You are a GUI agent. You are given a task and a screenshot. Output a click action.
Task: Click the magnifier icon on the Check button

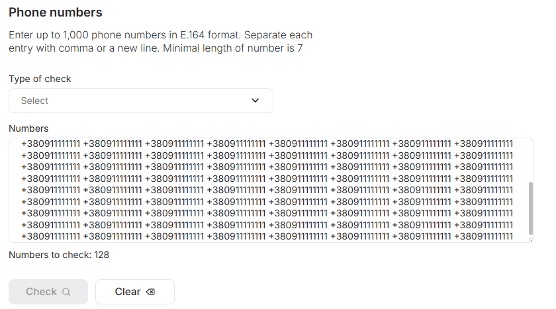66,292
